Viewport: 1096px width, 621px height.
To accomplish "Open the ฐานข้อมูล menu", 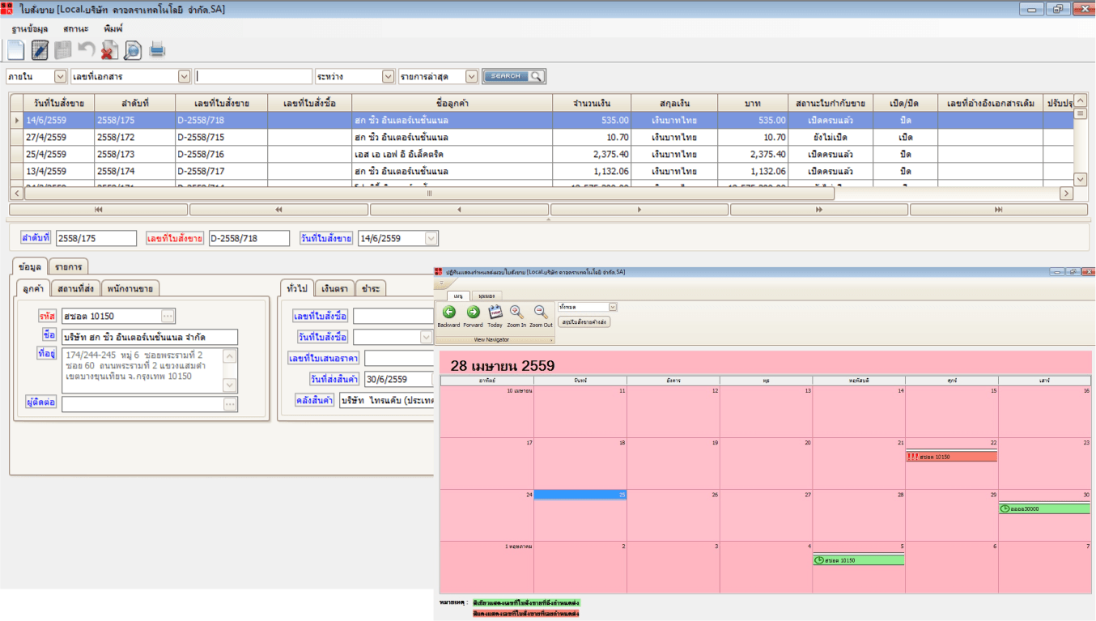I will coord(30,28).
